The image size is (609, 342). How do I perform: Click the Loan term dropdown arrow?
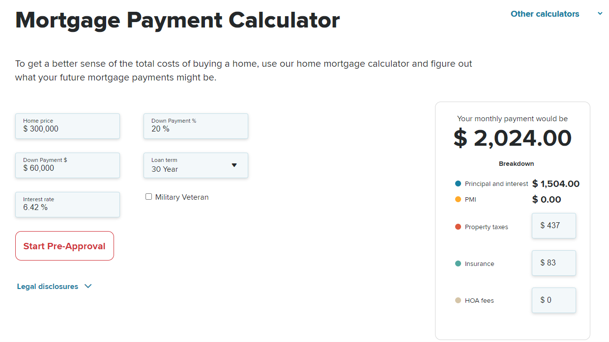click(234, 165)
